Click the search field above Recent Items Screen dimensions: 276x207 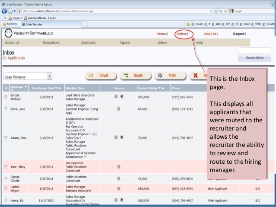[x=254, y=51]
